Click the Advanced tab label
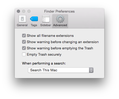 tap(60, 25)
